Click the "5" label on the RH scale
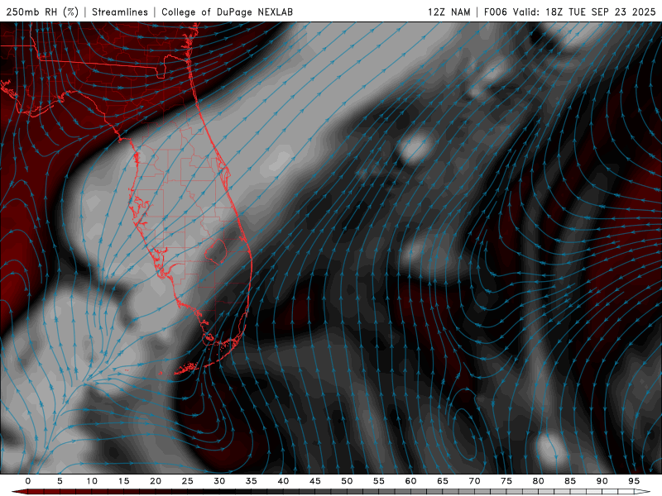Image resolution: width=662 pixels, height=496 pixels. coord(60,481)
